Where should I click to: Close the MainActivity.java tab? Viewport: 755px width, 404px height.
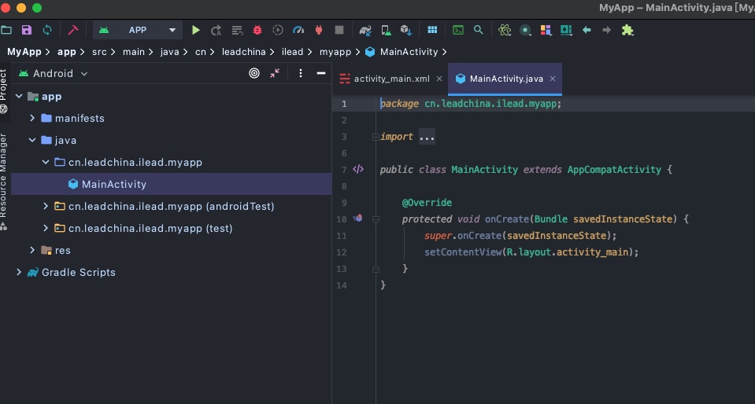click(x=553, y=79)
